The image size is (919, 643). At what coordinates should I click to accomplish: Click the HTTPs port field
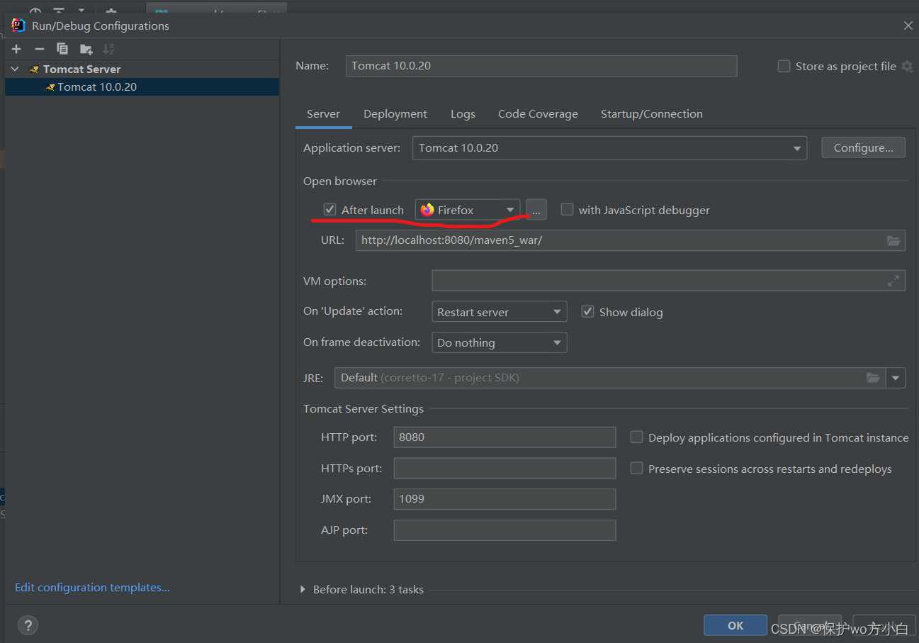point(504,469)
